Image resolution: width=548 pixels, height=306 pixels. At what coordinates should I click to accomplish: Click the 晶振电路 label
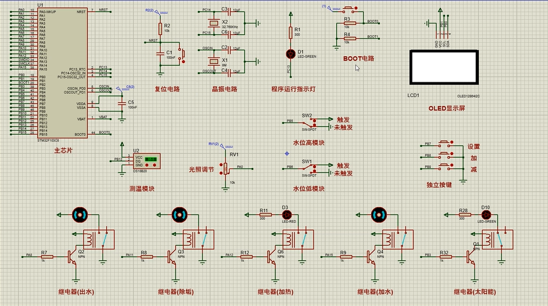[225, 89]
